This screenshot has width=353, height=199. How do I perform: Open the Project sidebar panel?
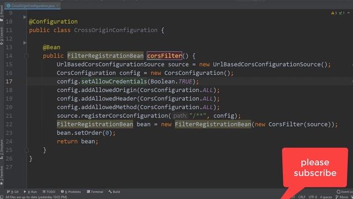point(2,13)
